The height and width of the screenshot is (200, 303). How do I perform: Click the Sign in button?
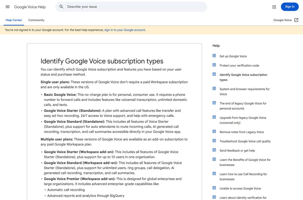(290, 7)
